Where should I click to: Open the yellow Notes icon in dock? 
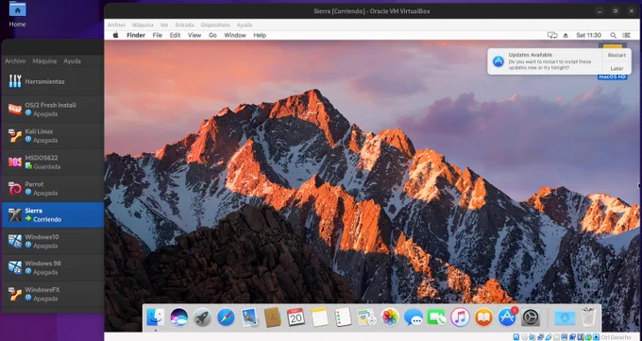pyautogui.click(x=319, y=317)
